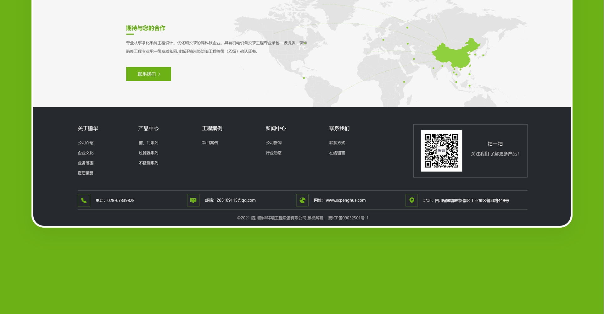
Task: Click the address location pin icon
Action: pos(411,200)
